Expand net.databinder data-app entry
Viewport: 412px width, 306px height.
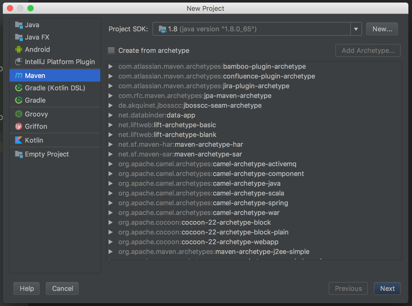(111, 115)
